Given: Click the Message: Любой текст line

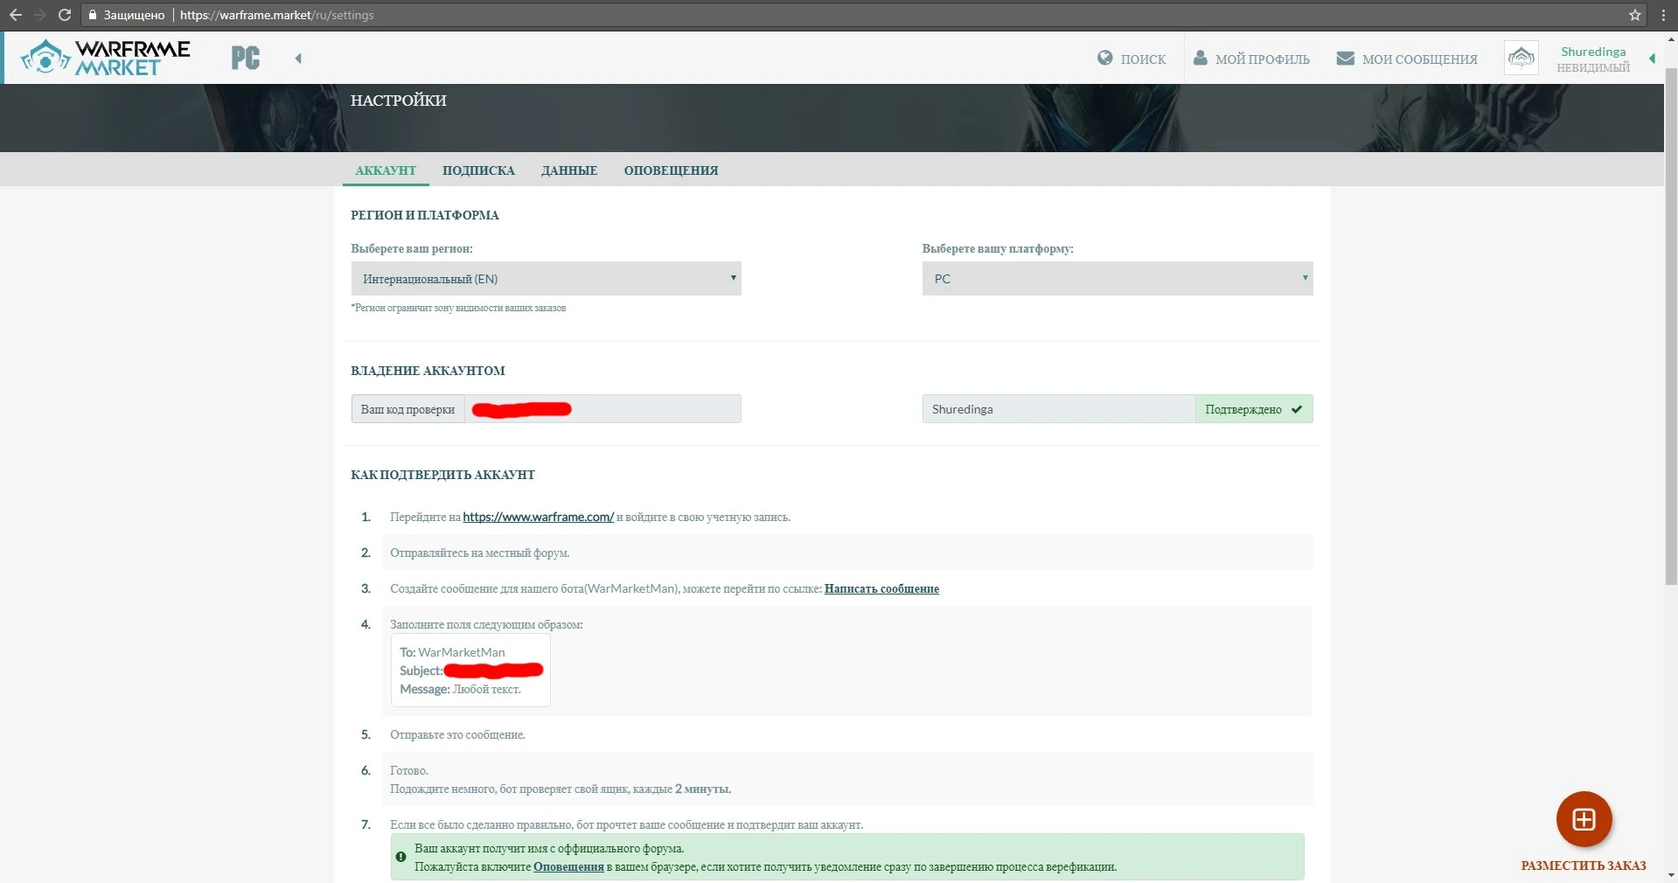Looking at the screenshot, I should click(460, 689).
